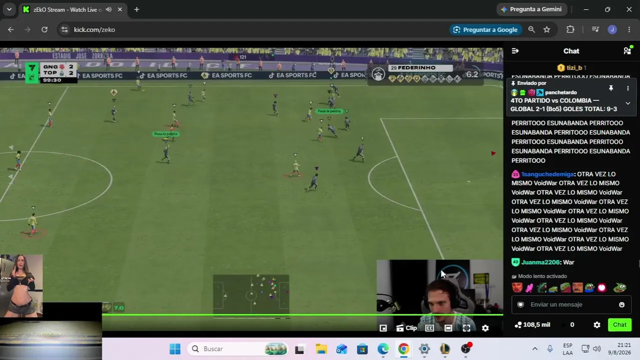Toggle theater mode on the player

pyautogui.click(x=448, y=328)
